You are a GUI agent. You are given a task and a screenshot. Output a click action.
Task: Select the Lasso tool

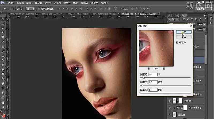[x=3, y=28]
